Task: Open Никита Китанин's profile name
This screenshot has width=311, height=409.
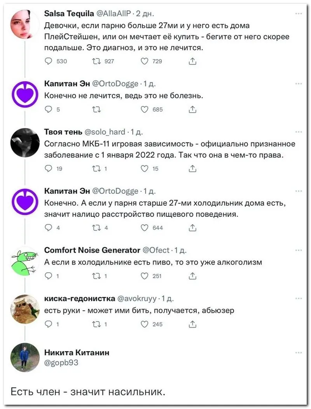Action: click(x=77, y=352)
